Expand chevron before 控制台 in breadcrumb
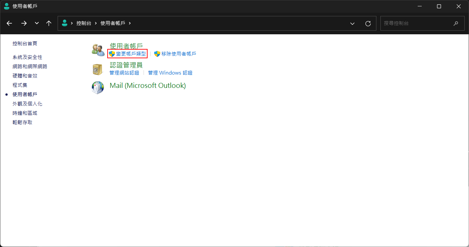This screenshot has width=469, height=247. [72, 23]
